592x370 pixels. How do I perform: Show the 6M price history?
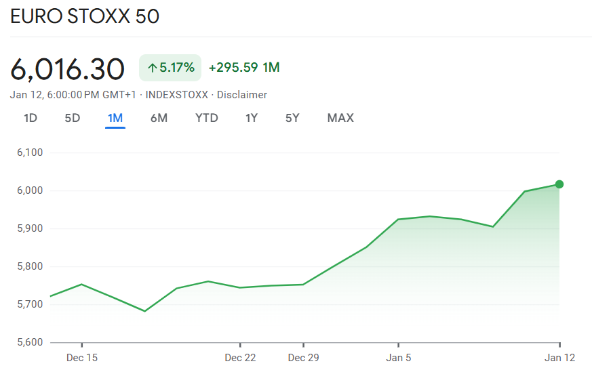[x=159, y=118]
